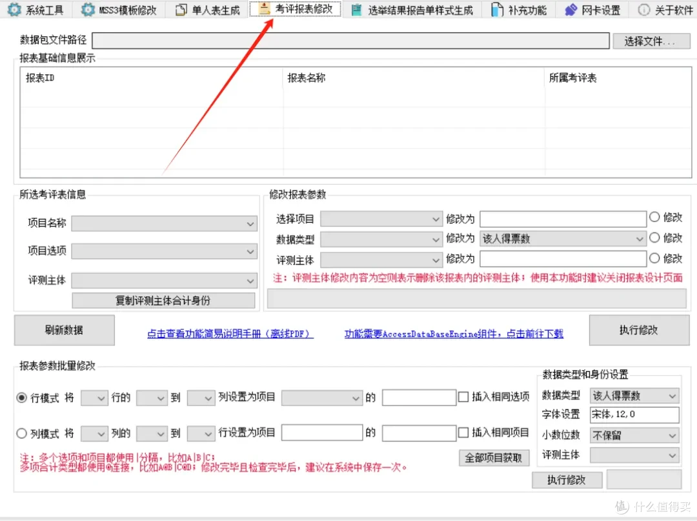Expand the 列设置为项目 item dropdown
The width and height of the screenshot is (697, 521).
pyautogui.click(x=321, y=398)
